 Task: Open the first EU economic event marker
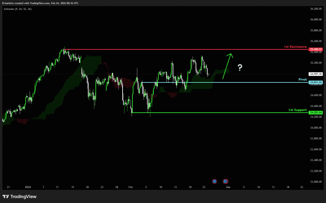coord(214,181)
